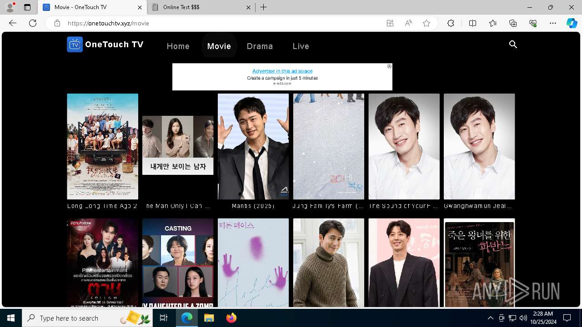
Task: Open the apps available icon in address bar
Action: (x=390, y=23)
